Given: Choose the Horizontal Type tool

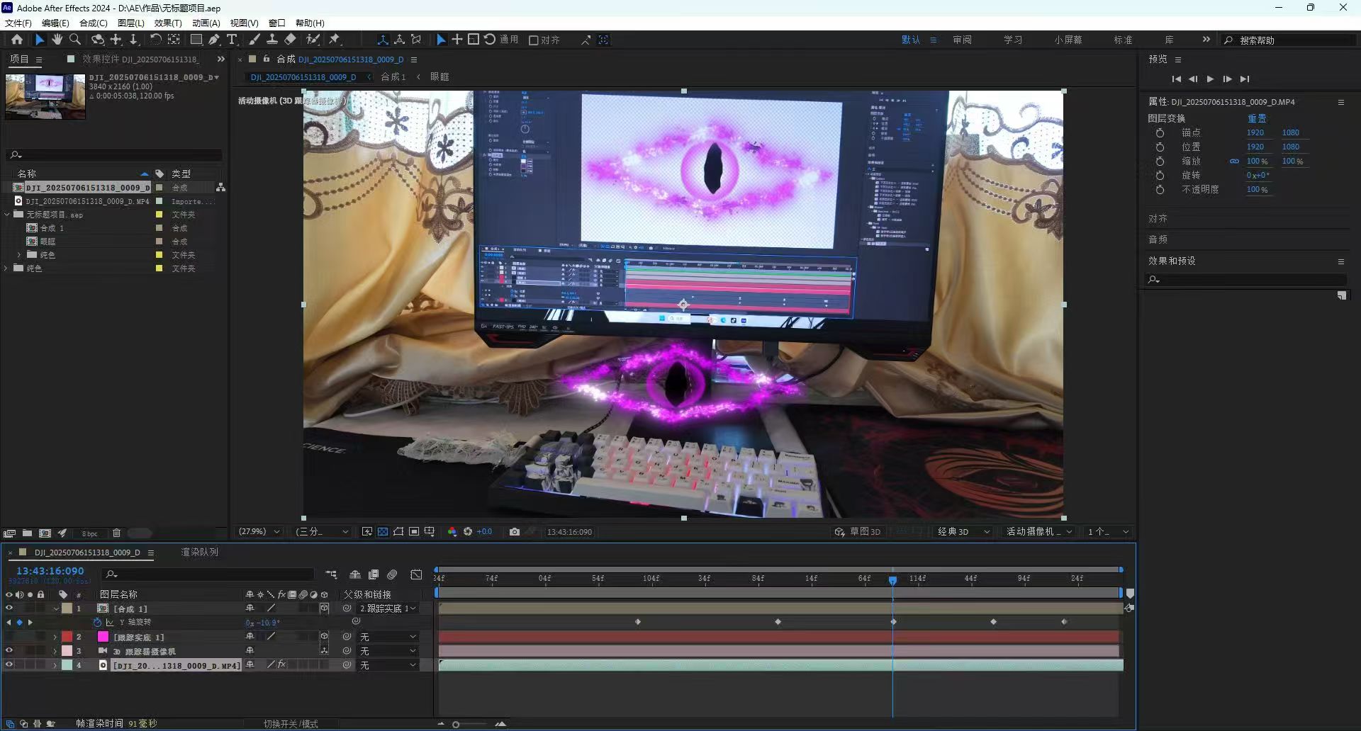Looking at the screenshot, I should point(232,40).
